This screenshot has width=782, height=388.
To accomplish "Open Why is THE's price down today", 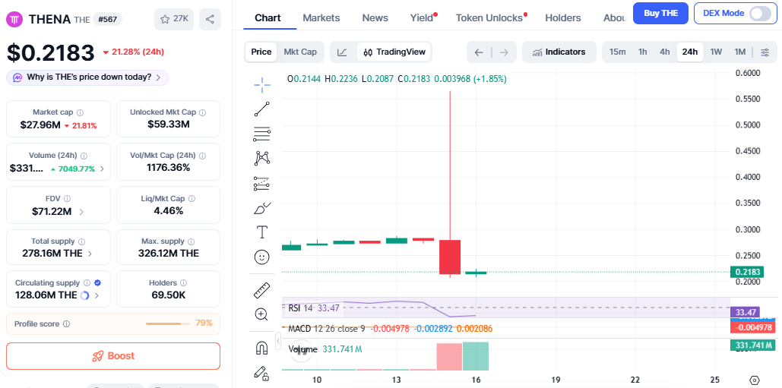I will click(x=87, y=77).
